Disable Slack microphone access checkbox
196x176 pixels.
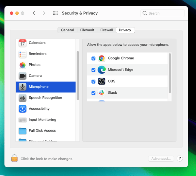tap(93, 93)
